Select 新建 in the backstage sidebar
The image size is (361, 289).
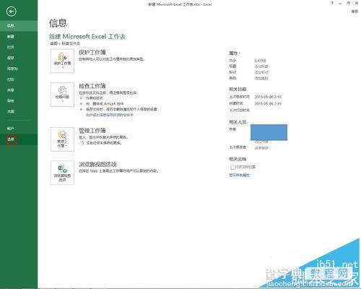coord(19,37)
